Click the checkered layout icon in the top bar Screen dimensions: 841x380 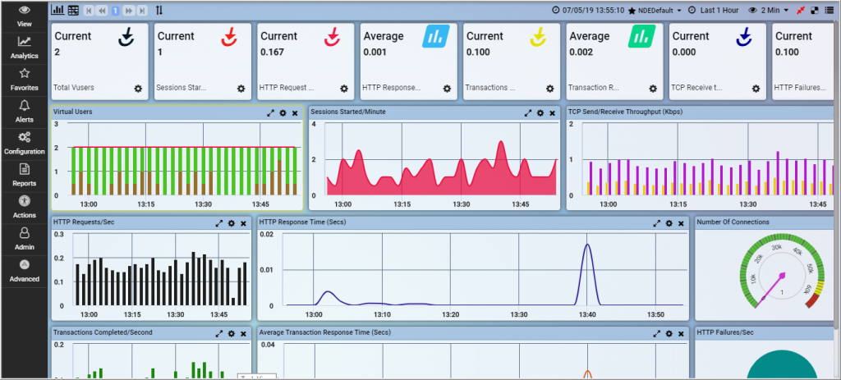click(815, 10)
